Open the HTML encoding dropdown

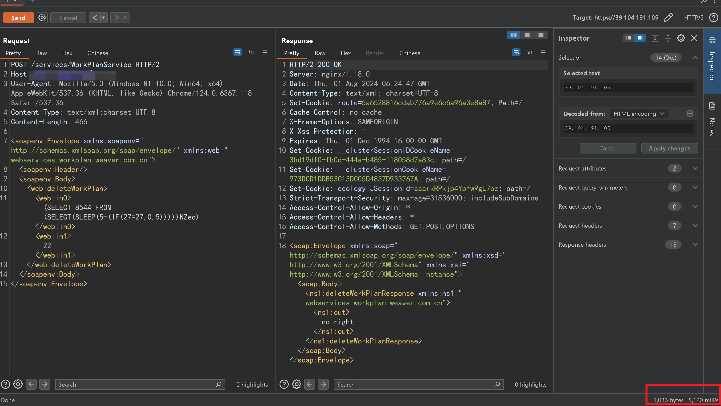click(639, 114)
